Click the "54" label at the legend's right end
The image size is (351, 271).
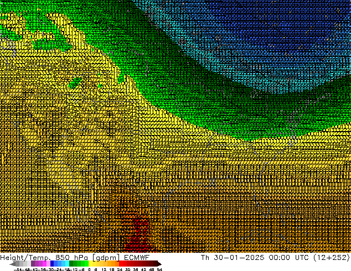(x=159, y=269)
